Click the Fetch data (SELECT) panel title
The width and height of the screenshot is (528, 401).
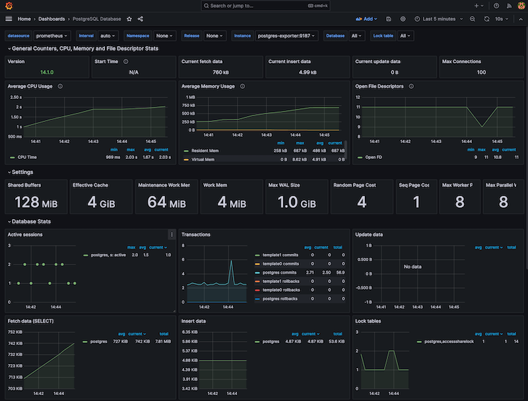point(30,321)
